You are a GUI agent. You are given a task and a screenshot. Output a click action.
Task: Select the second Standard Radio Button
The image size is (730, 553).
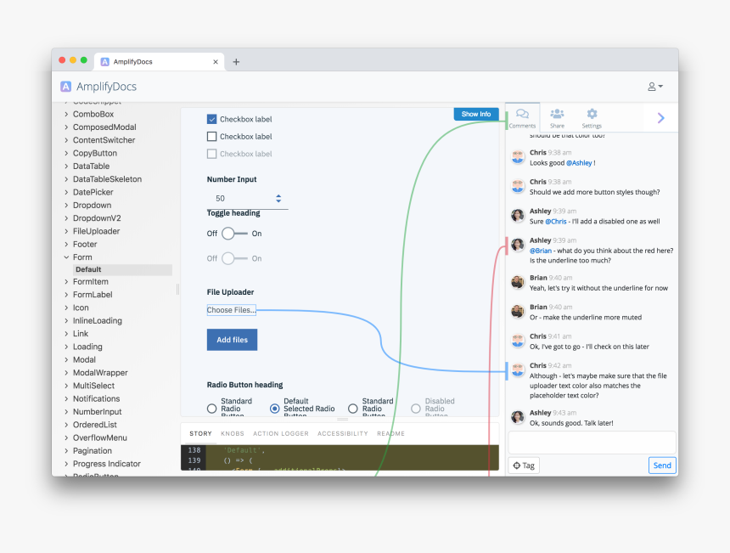pos(353,409)
